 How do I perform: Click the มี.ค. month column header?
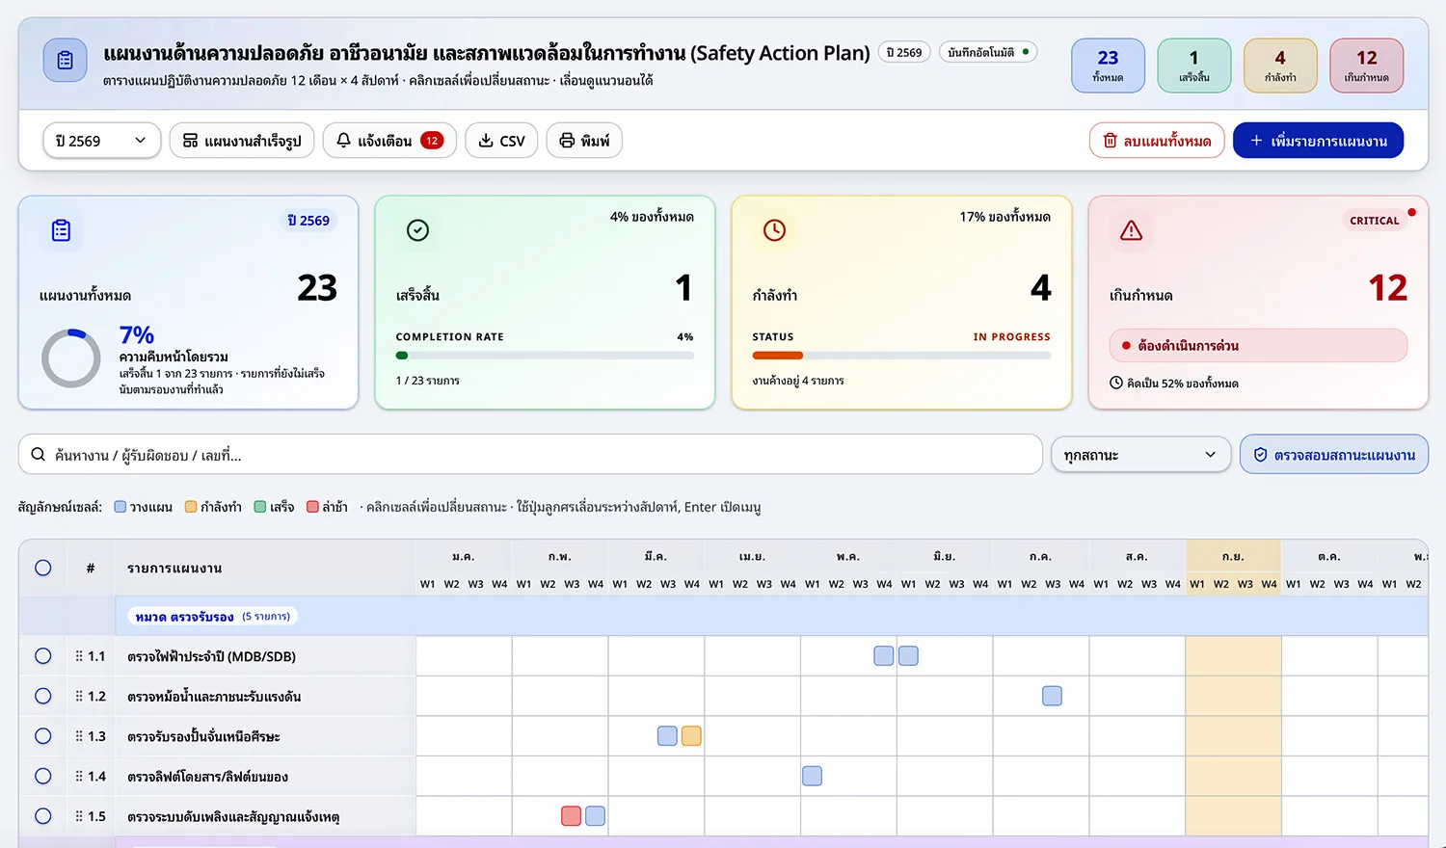[656, 557]
